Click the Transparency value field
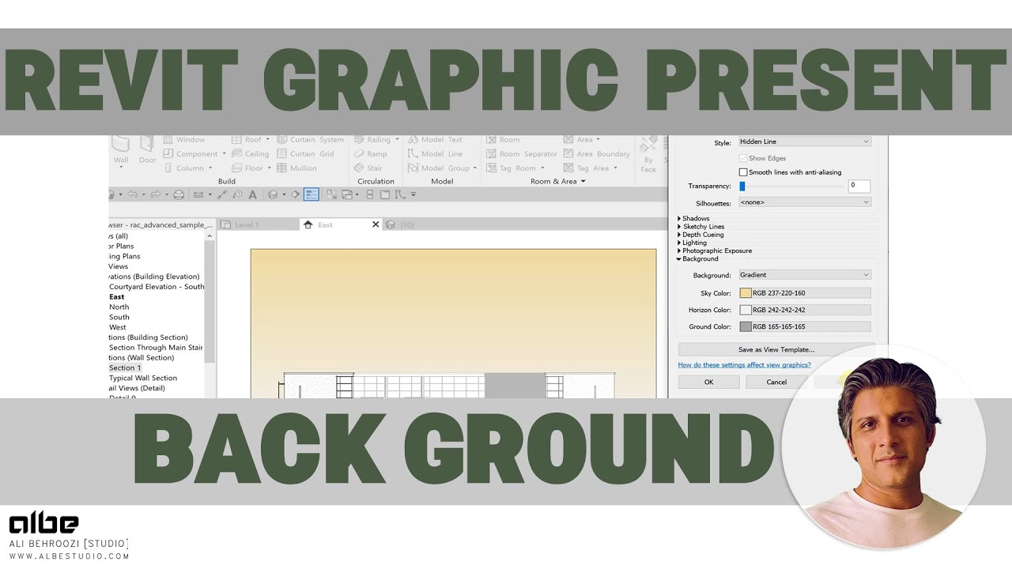The height and width of the screenshot is (569, 1012). [859, 187]
